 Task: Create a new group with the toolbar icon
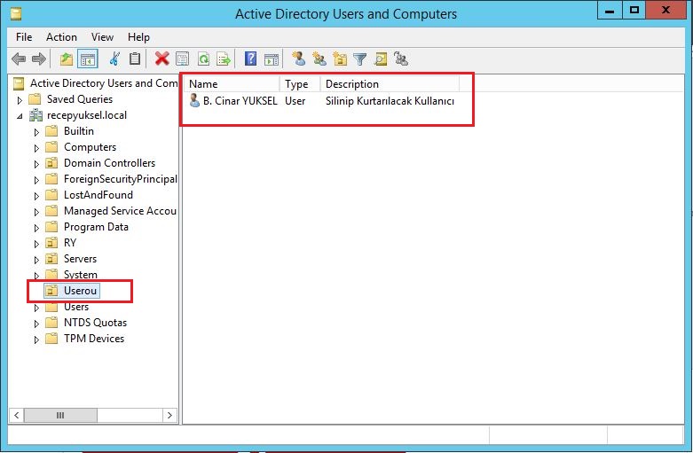click(319, 59)
